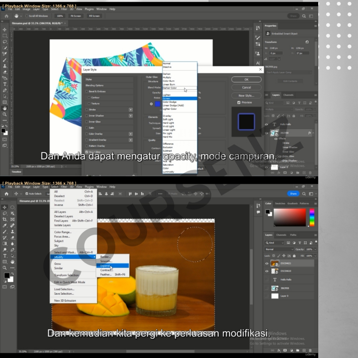Select the Elliptical Marquee tool in bottom screenshot

pos(13,207)
